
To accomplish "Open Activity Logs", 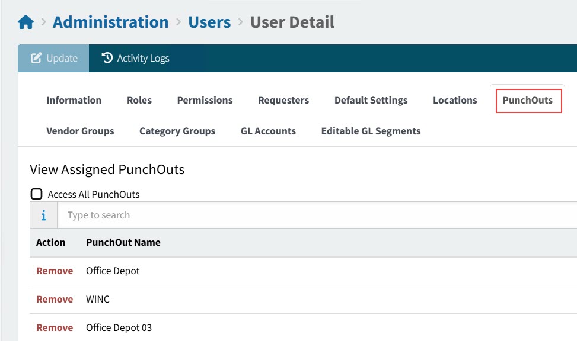I will (135, 58).
